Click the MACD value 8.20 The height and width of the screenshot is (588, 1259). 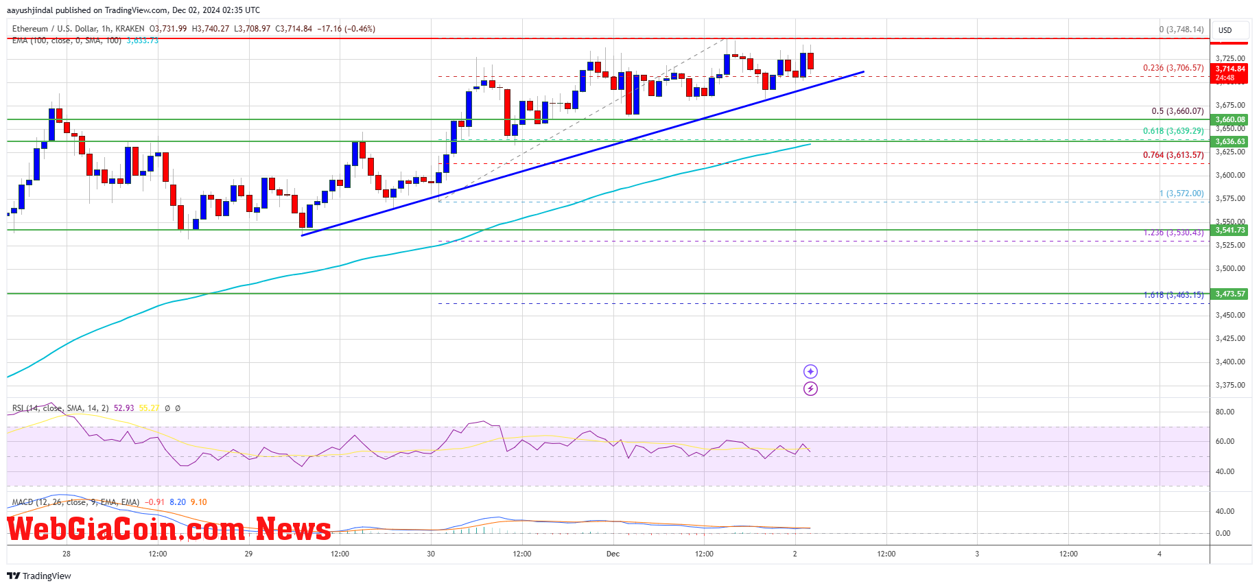178,502
